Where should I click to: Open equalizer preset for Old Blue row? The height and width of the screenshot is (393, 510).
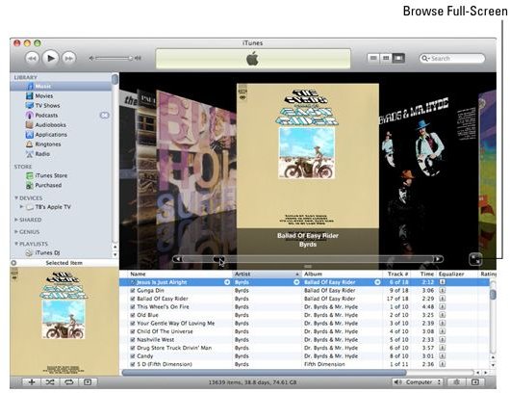[x=443, y=315]
